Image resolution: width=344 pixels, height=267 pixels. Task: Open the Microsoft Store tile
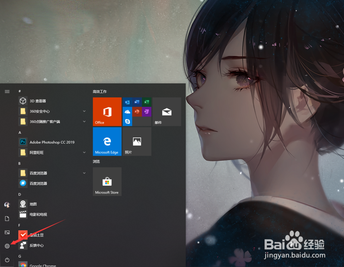click(x=107, y=181)
